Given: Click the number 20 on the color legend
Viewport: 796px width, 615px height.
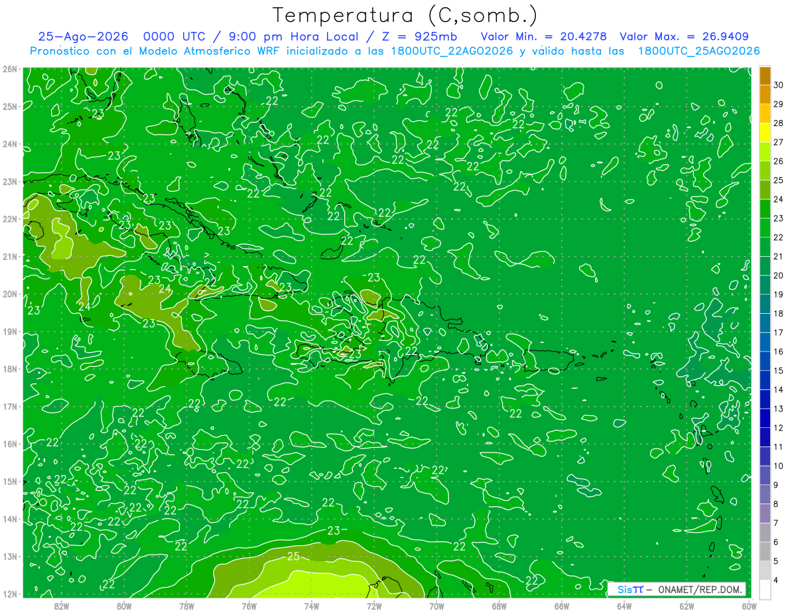Looking at the screenshot, I should (778, 275).
